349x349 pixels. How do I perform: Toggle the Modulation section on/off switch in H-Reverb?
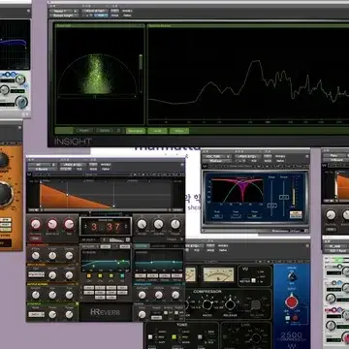(x=183, y=284)
